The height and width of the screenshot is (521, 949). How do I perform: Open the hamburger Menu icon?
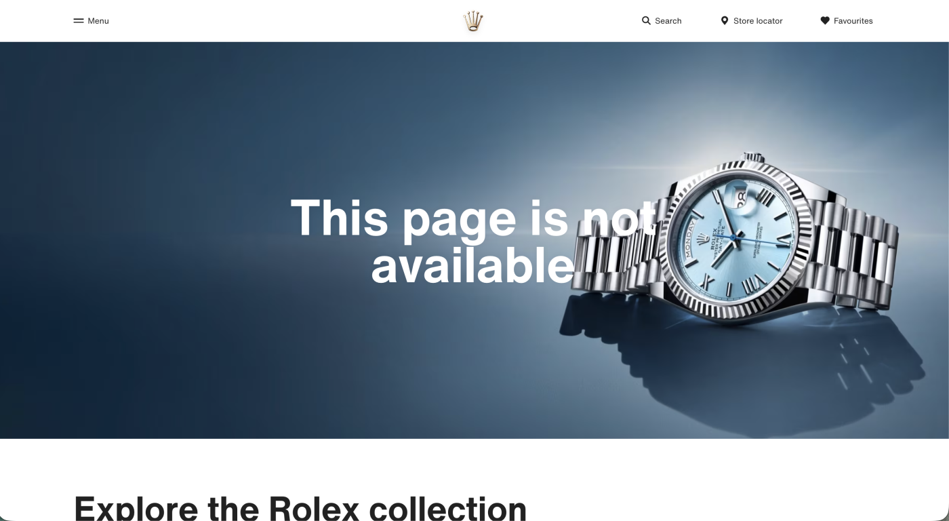(x=79, y=21)
